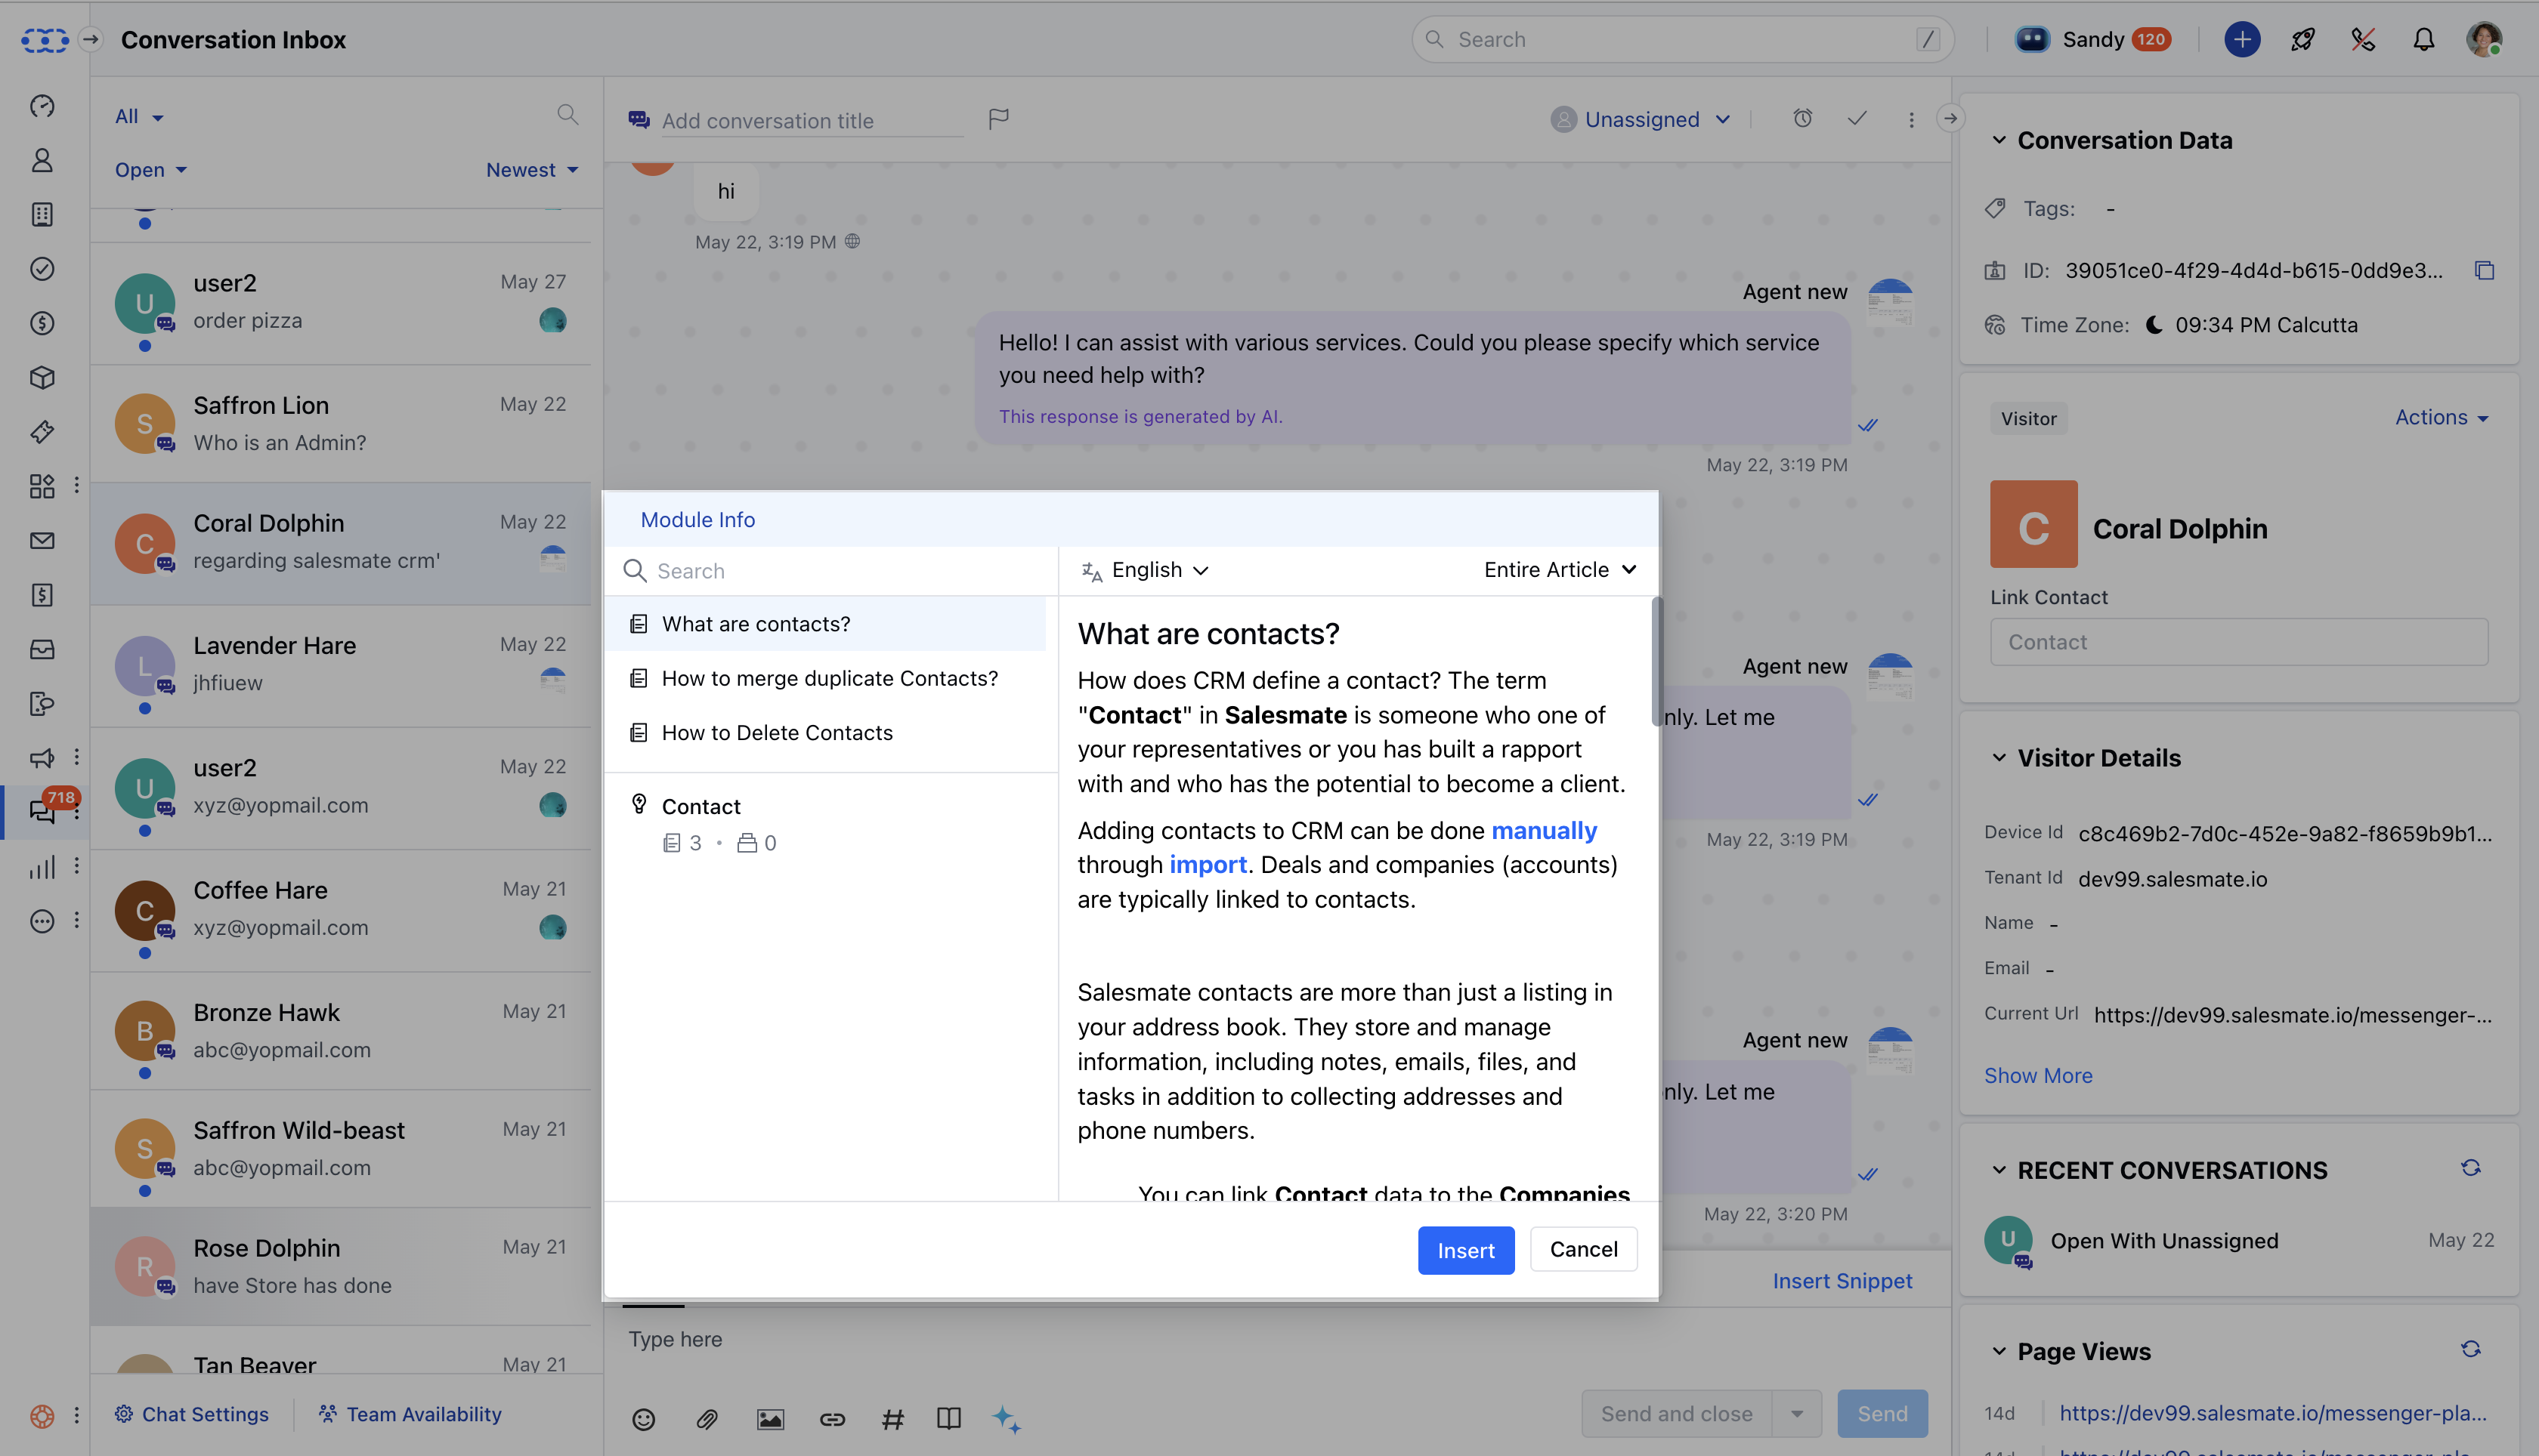Viewport: 2539px width, 1456px height.
Task: Open the English language dropdown
Action: coord(1146,570)
